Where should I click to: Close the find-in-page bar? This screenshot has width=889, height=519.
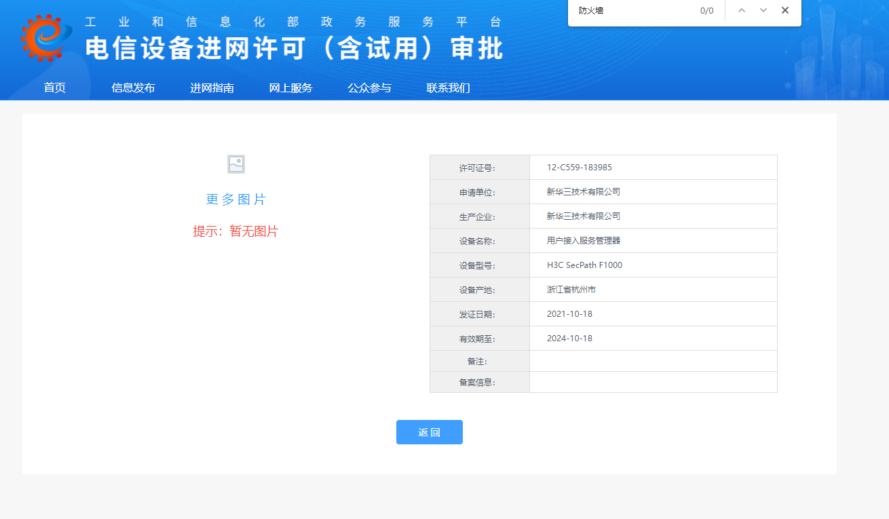785,10
